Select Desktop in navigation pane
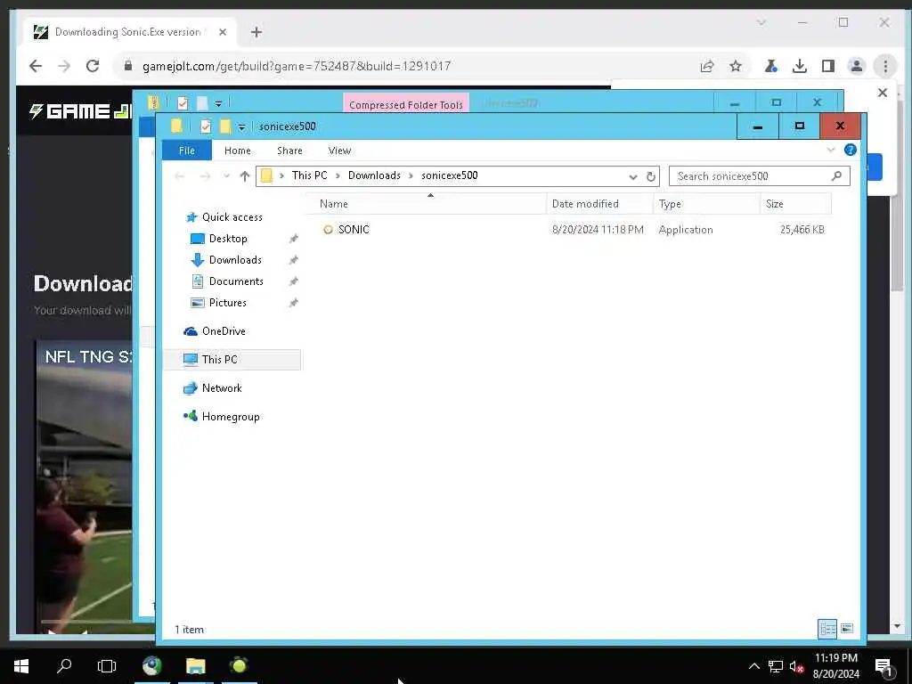The height and width of the screenshot is (684, 912). point(228,239)
